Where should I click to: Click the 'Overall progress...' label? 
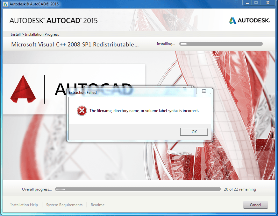coord(37,189)
